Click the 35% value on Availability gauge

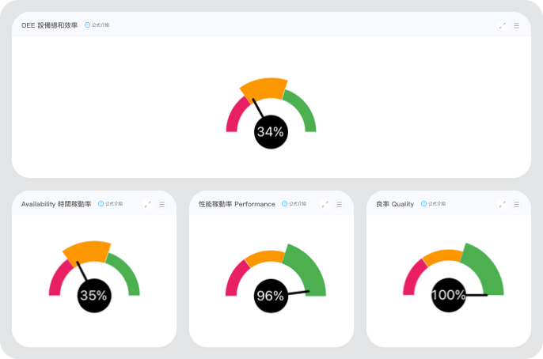93,295
